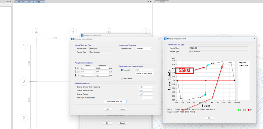Click the Strain at Maximum Stress field
The width and height of the screenshot is (263, 129).
[146, 90]
